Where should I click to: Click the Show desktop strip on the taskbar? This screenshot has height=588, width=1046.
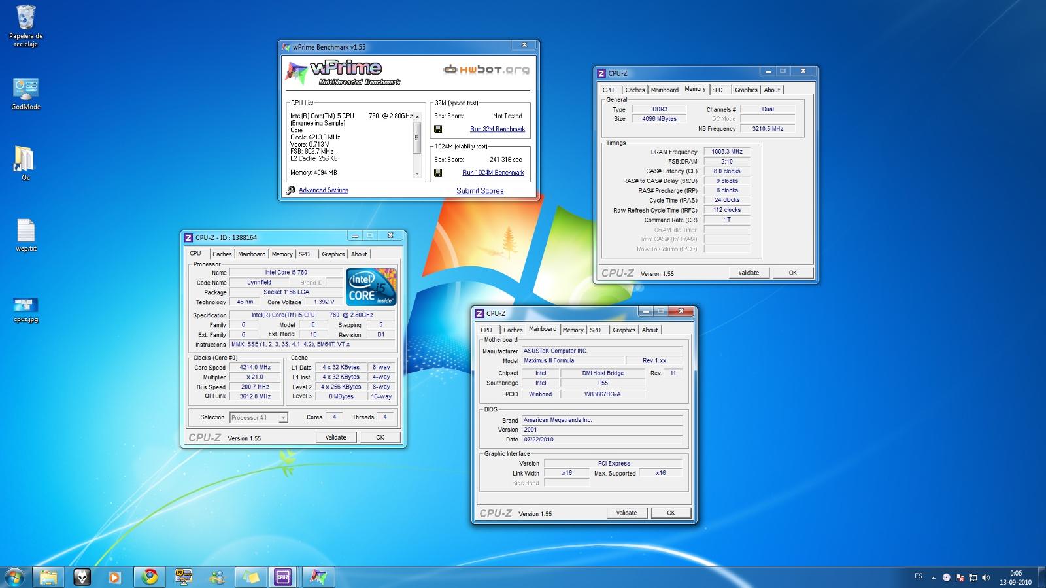click(x=1041, y=578)
